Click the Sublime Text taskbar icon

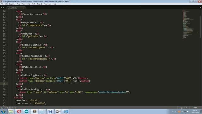pyautogui.click(x=35, y=111)
